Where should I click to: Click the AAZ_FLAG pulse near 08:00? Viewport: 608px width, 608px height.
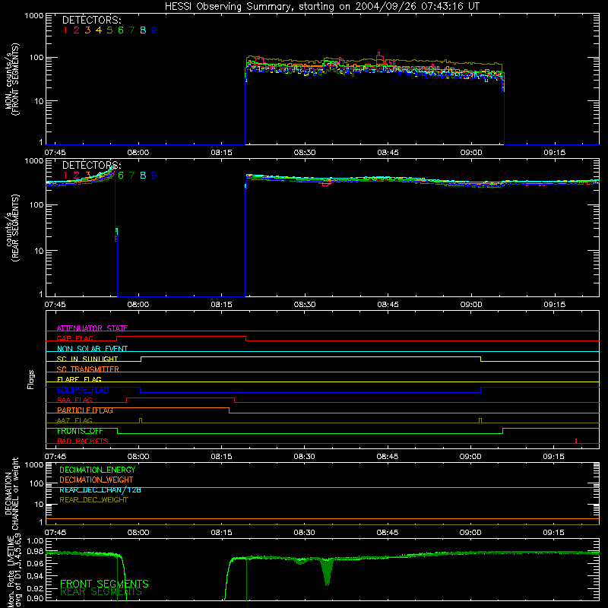pyautogui.click(x=141, y=420)
